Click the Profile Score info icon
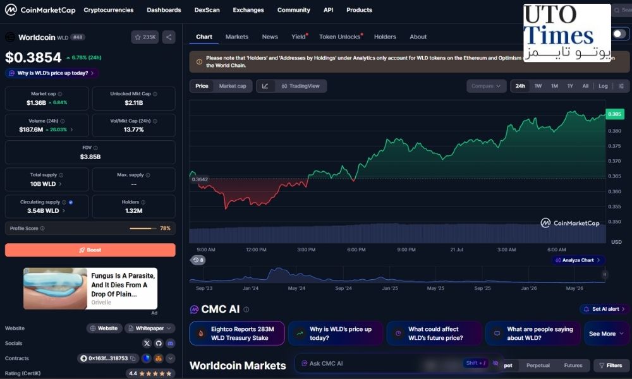The image size is (632, 379). click(42, 229)
